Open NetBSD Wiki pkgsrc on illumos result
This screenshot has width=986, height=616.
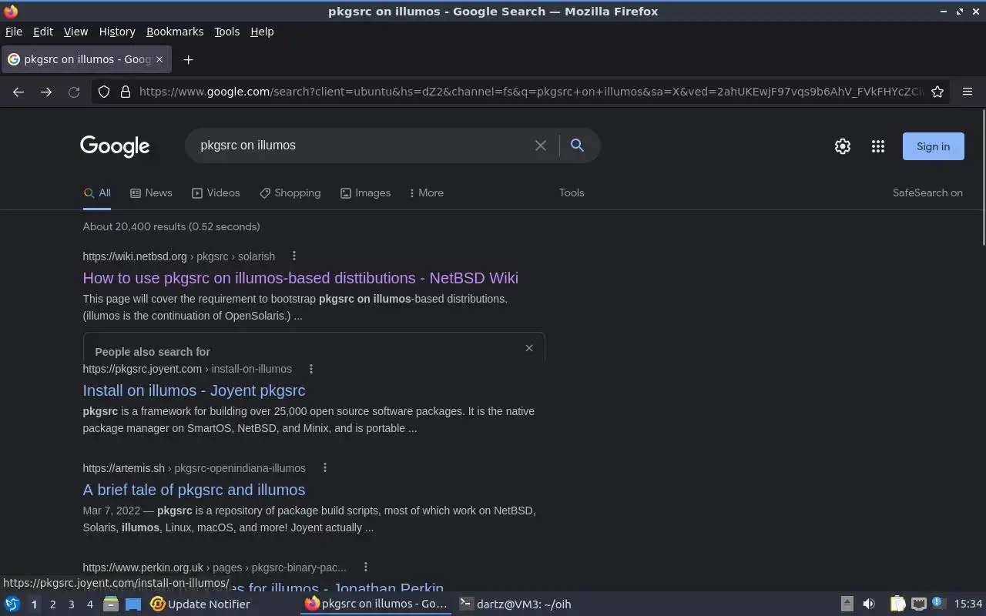coord(300,278)
